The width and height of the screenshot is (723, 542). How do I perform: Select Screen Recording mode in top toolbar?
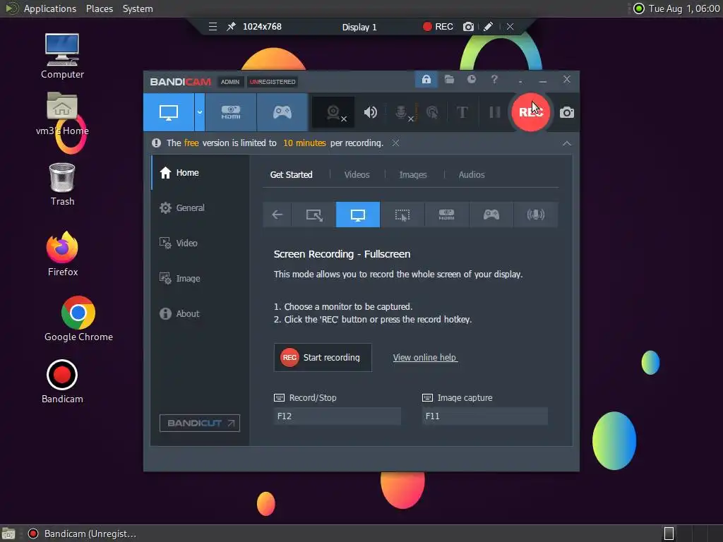click(169, 112)
